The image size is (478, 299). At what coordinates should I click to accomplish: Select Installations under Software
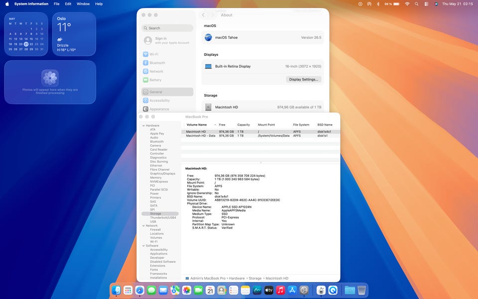158,278
